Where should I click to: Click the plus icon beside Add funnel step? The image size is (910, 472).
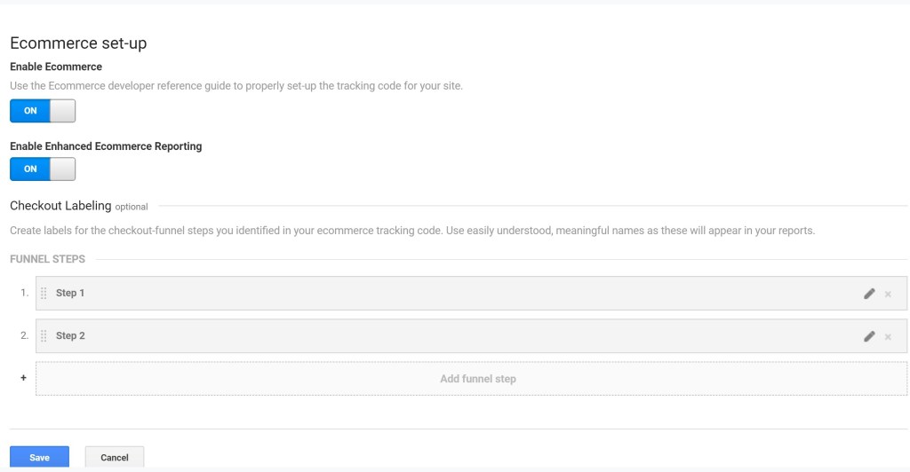coord(23,378)
